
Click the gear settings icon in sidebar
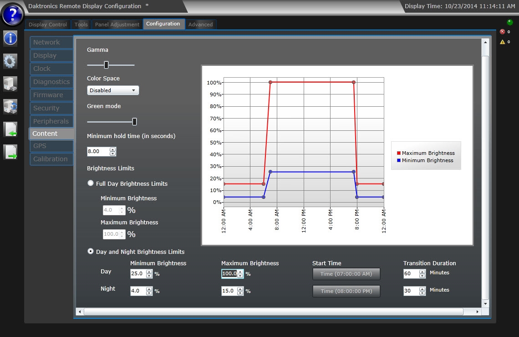point(10,61)
